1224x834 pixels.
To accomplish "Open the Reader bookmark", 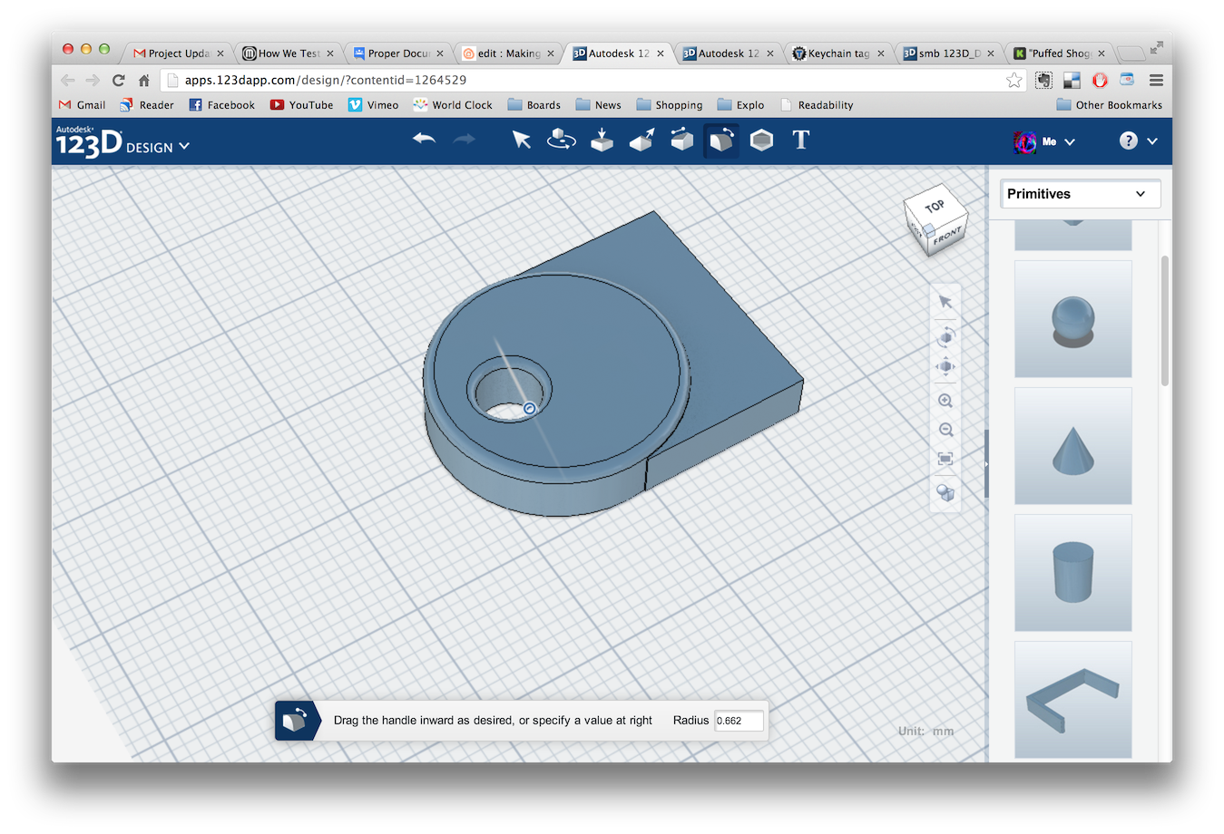I will 147,105.
